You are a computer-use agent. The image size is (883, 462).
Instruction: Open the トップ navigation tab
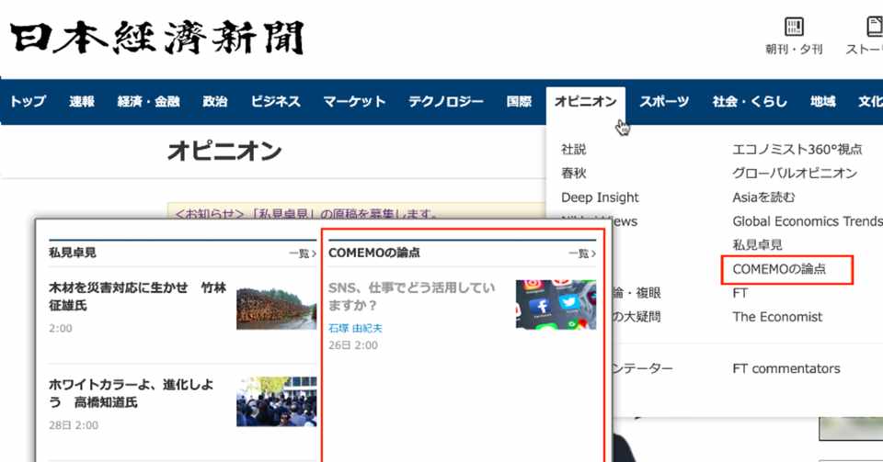pyautogui.click(x=27, y=102)
